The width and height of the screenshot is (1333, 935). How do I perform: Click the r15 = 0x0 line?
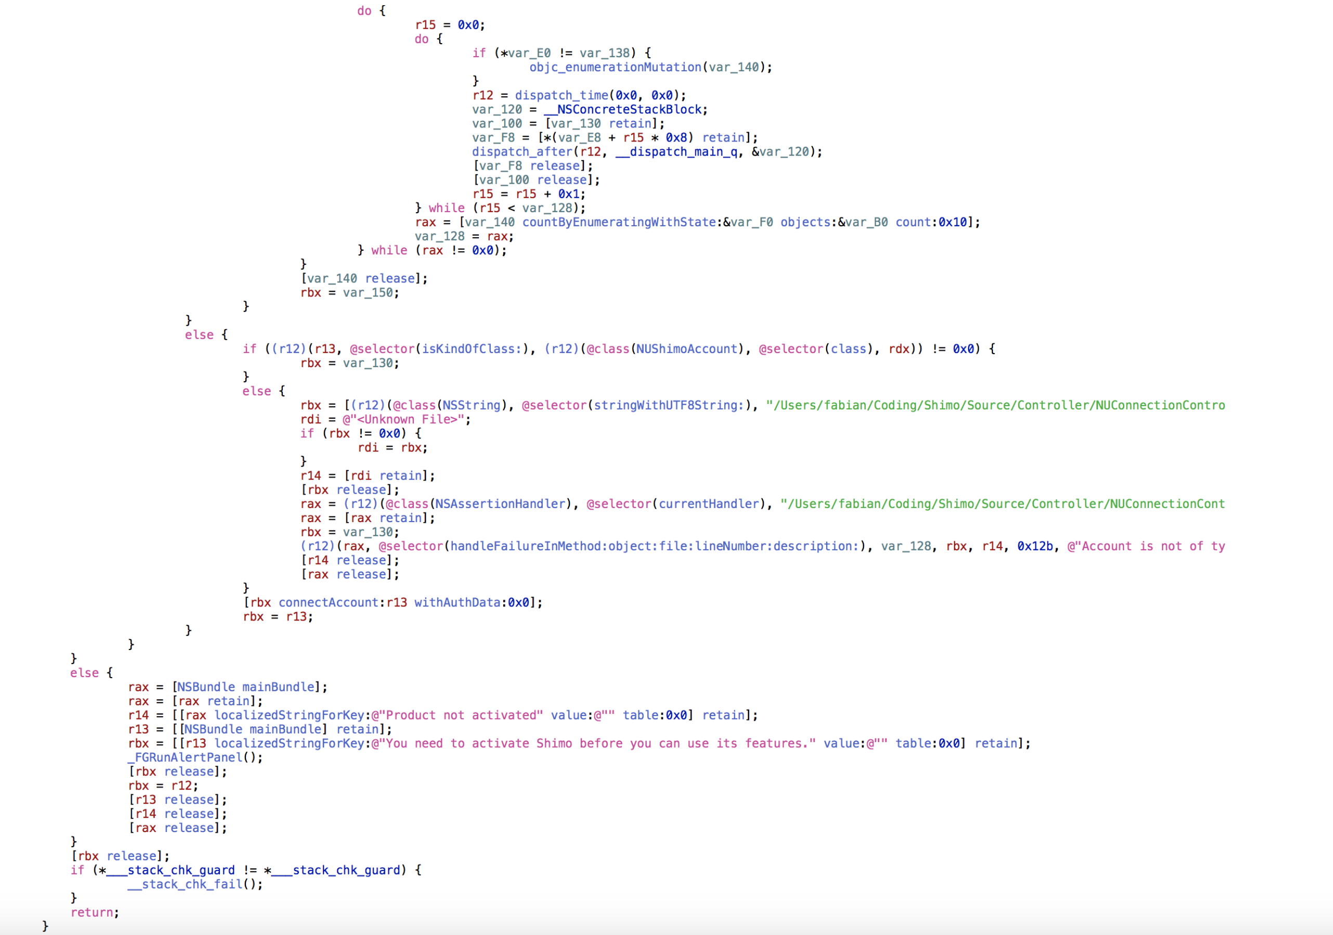pyautogui.click(x=449, y=25)
